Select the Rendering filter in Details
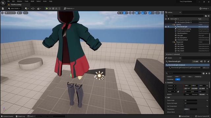The width and height of the screenshot is (211, 118). 198,77
